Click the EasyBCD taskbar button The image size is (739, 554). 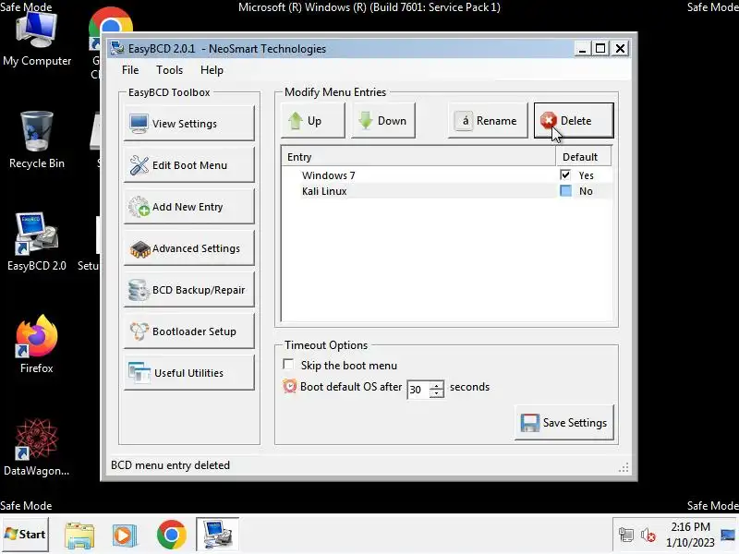pos(217,535)
